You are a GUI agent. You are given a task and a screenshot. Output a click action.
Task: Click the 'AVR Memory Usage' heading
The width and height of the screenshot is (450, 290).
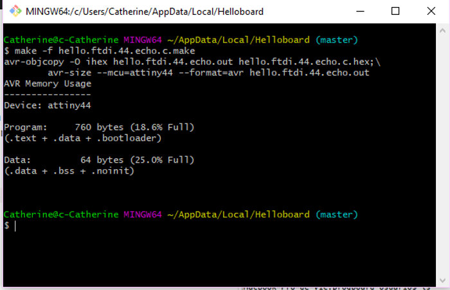[x=48, y=84]
